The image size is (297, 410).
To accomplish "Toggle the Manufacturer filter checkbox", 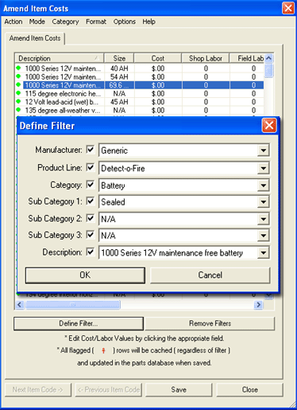I will tap(91, 150).
